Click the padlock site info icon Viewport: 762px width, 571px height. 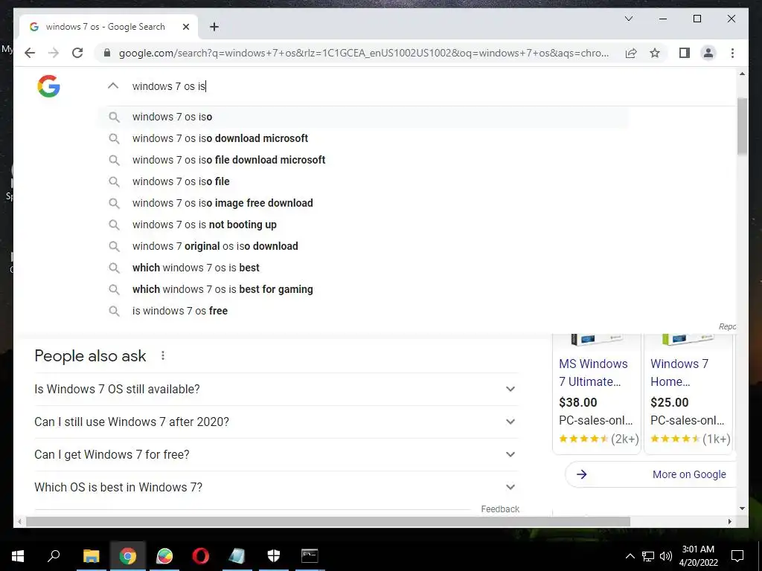[x=107, y=53]
